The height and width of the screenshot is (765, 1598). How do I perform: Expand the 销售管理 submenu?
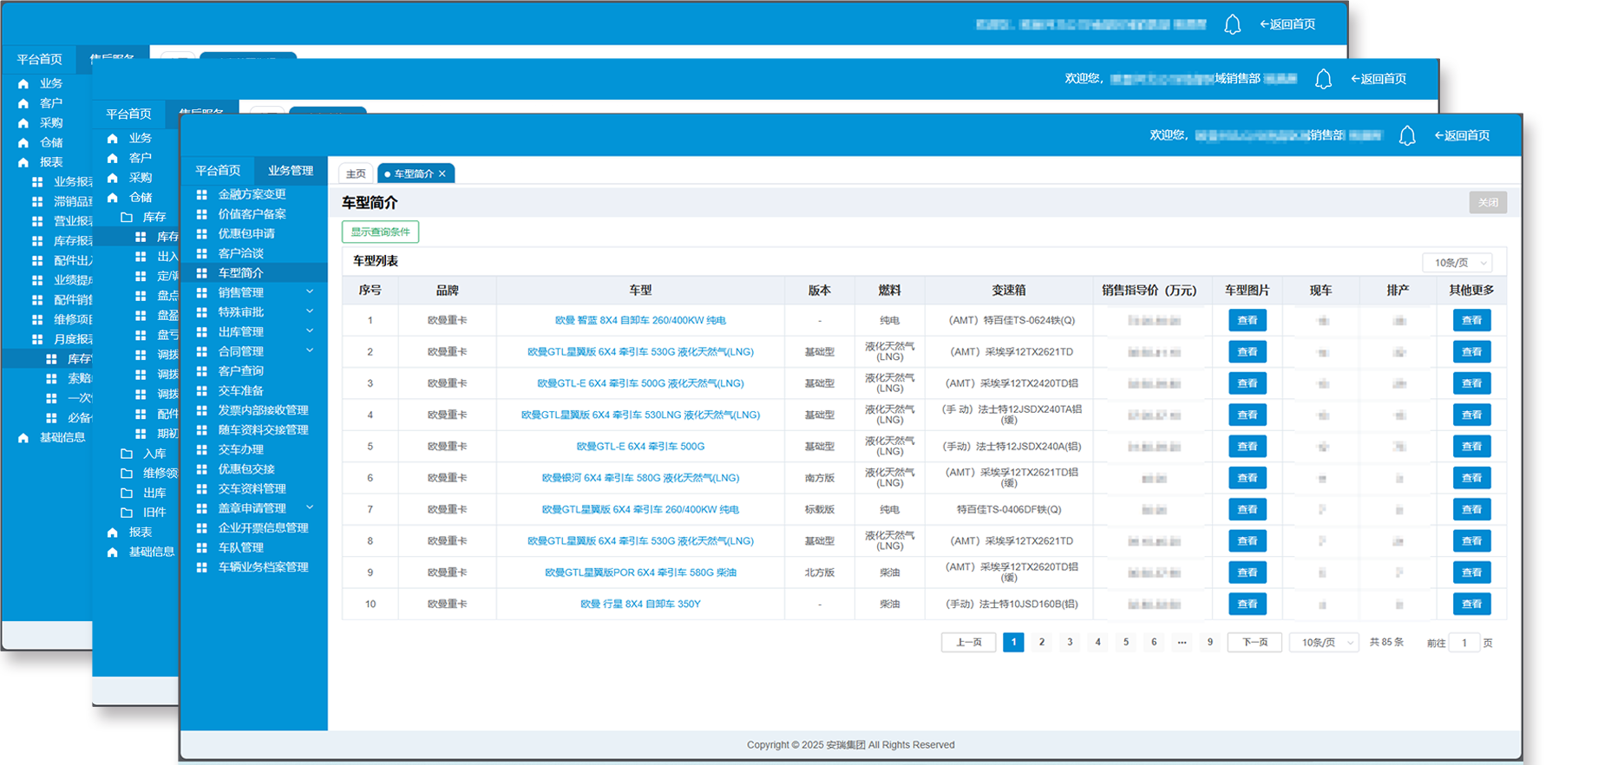(x=310, y=292)
